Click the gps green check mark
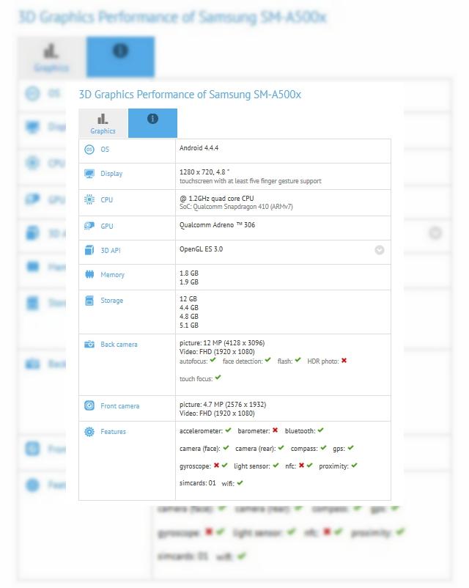469x588 pixels. click(x=350, y=448)
